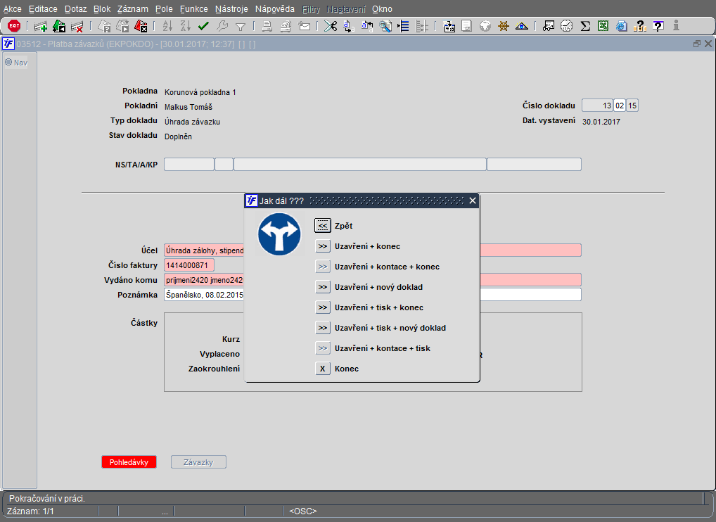The image size is (716, 522).
Task: Click the blue eye pyramid icon
Action: click(x=521, y=26)
